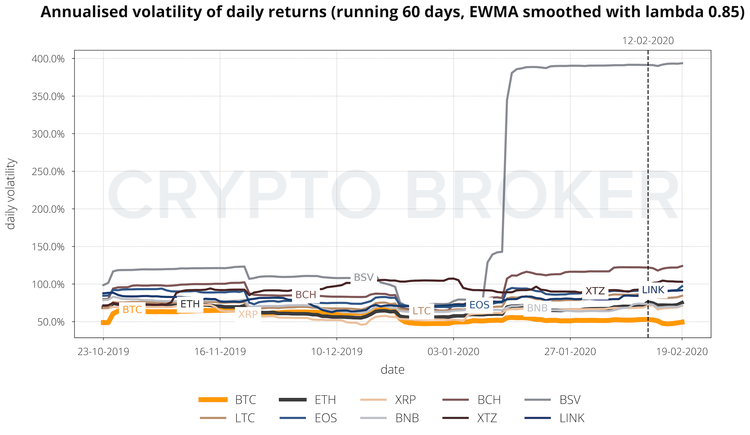Image resolution: width=750 pixels, height=435 pixels.
Task: Click the 400.0% y-axis tick label
Action: point(48,59)
